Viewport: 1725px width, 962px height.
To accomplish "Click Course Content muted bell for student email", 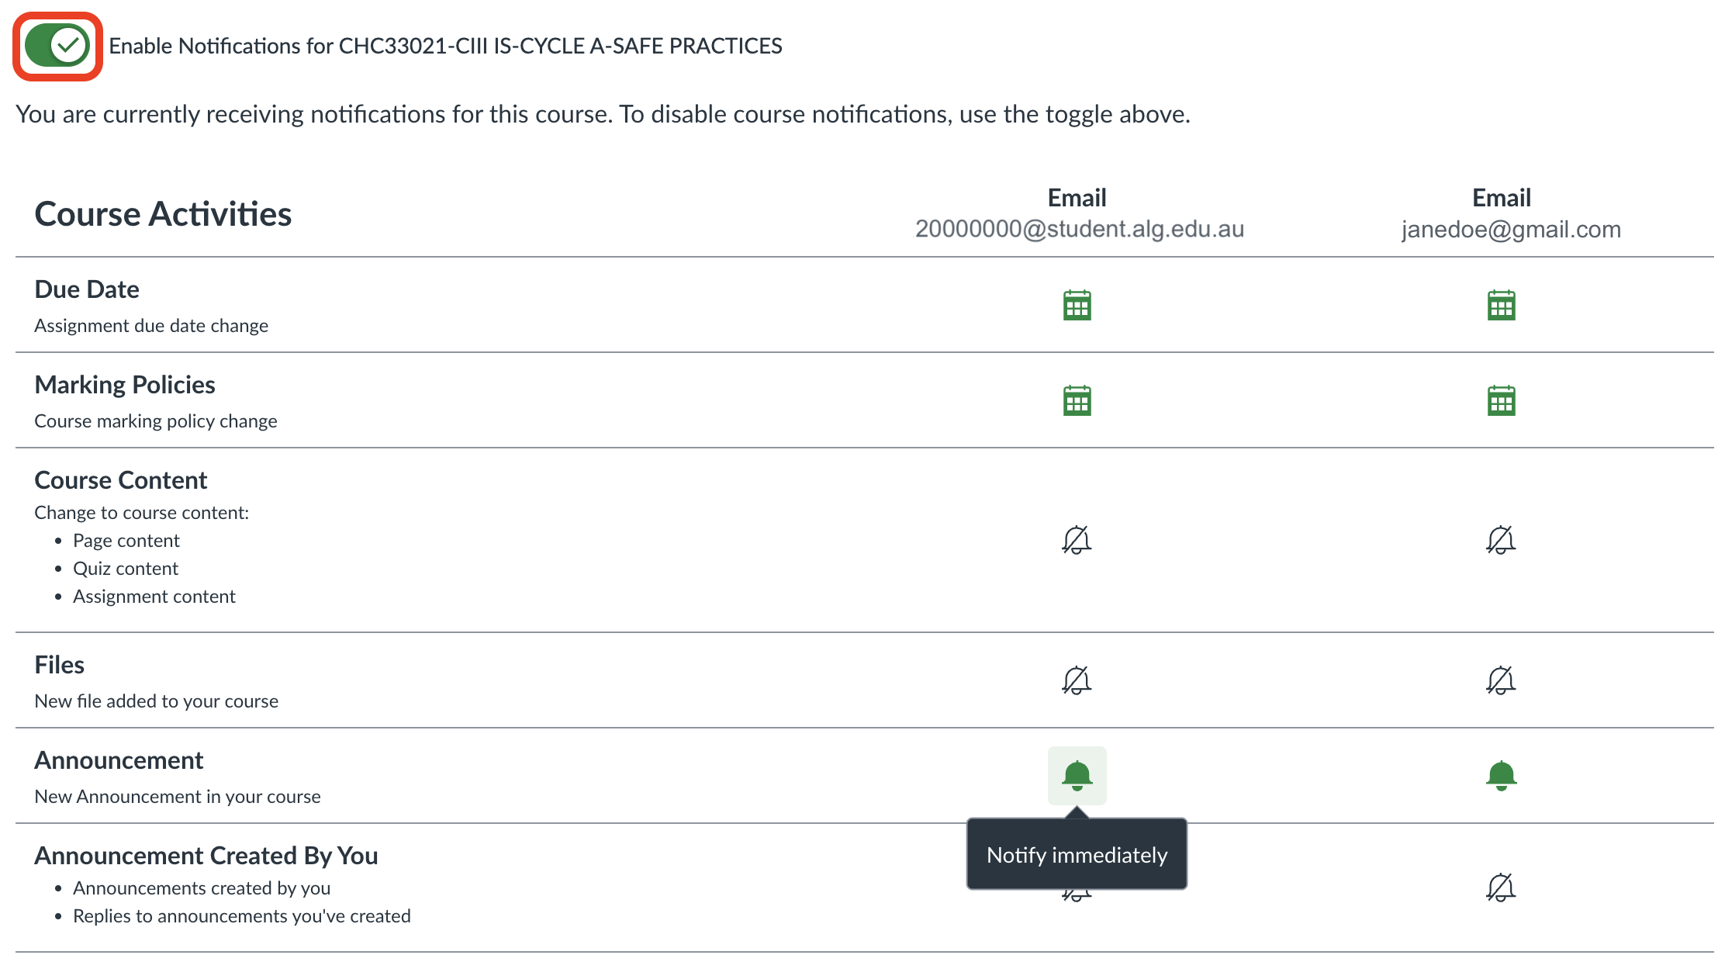I will coord(1077,540).
